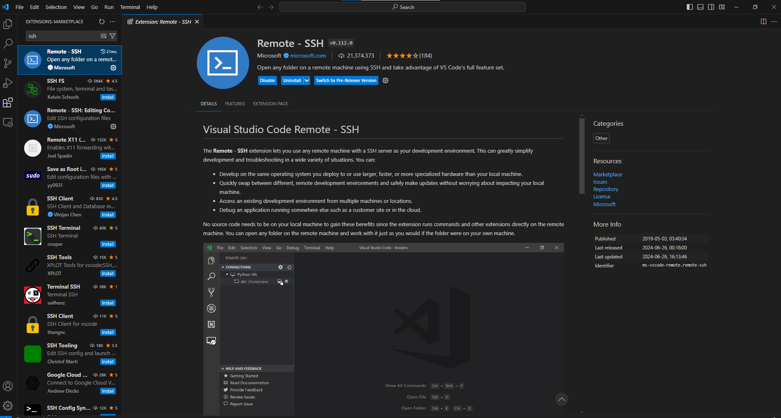Install SSH Client by Weijan Chen
781x418 pixels.
(x=108, y=215)
